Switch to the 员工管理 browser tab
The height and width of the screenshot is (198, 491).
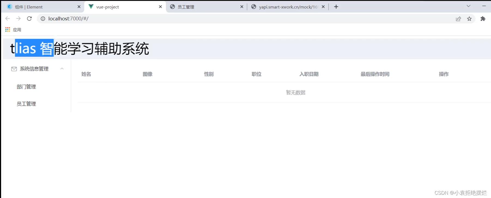[x=207, y=7]
